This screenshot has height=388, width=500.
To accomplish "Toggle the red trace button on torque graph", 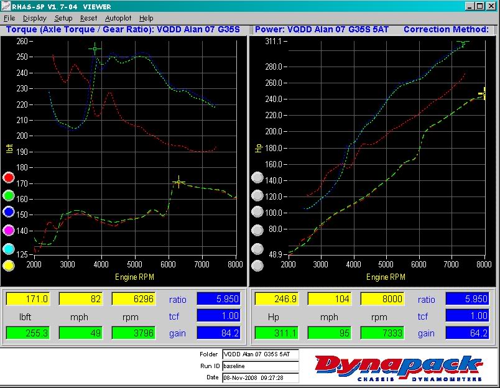I will point(9,178).
